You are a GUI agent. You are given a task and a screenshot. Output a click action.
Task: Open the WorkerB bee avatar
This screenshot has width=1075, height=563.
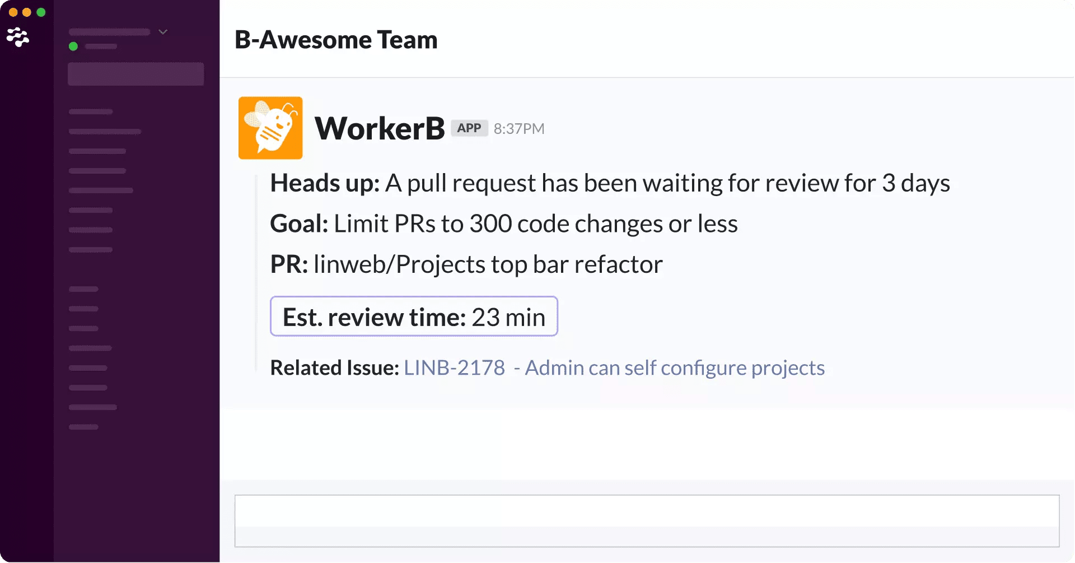click(270, 128)
